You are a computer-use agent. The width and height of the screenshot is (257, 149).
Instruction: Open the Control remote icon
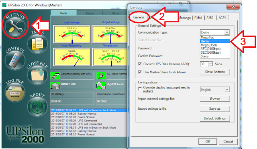coord(15,60)
